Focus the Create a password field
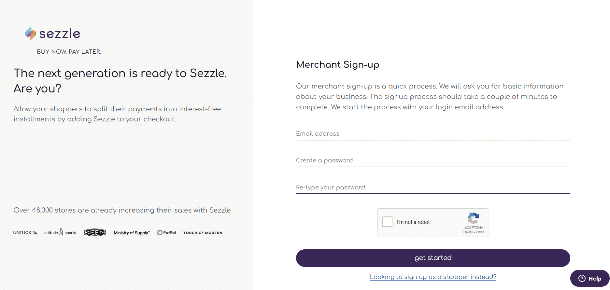Viewport: 610px width, 290px height. (x=433, y=160)
